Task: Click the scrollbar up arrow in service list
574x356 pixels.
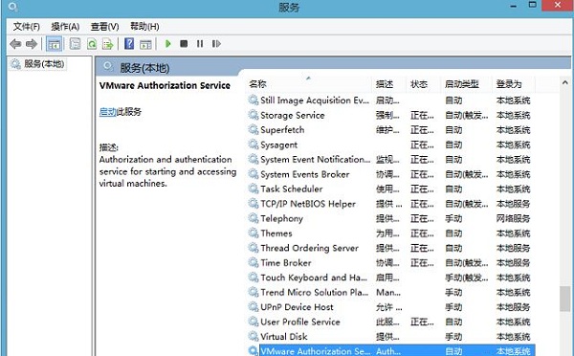Action: [564, 82]
